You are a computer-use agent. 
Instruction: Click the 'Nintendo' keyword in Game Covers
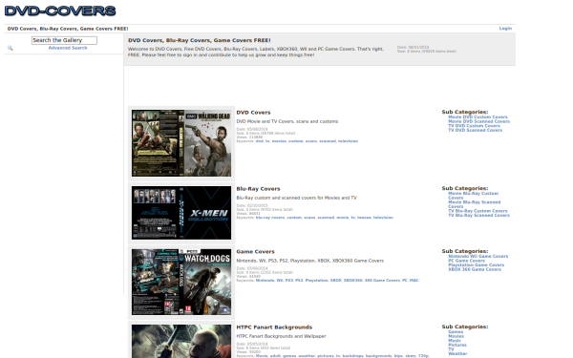click(265, 280)
